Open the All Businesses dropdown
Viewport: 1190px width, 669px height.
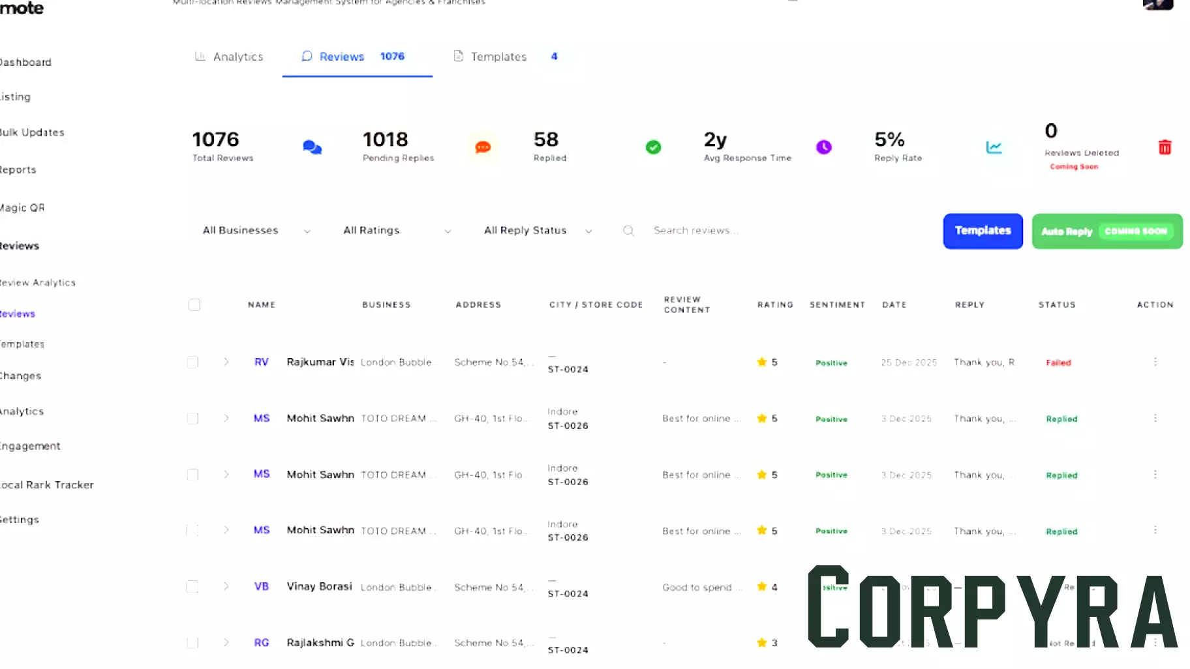click(256, 231)
